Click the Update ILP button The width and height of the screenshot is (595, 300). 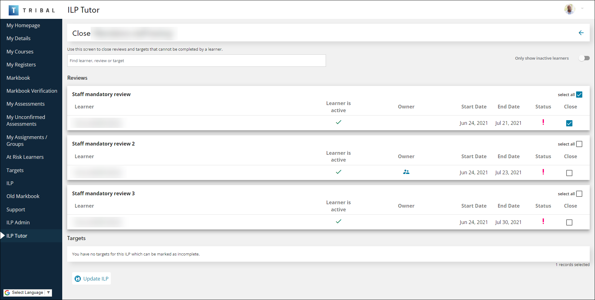coord(92,279)
